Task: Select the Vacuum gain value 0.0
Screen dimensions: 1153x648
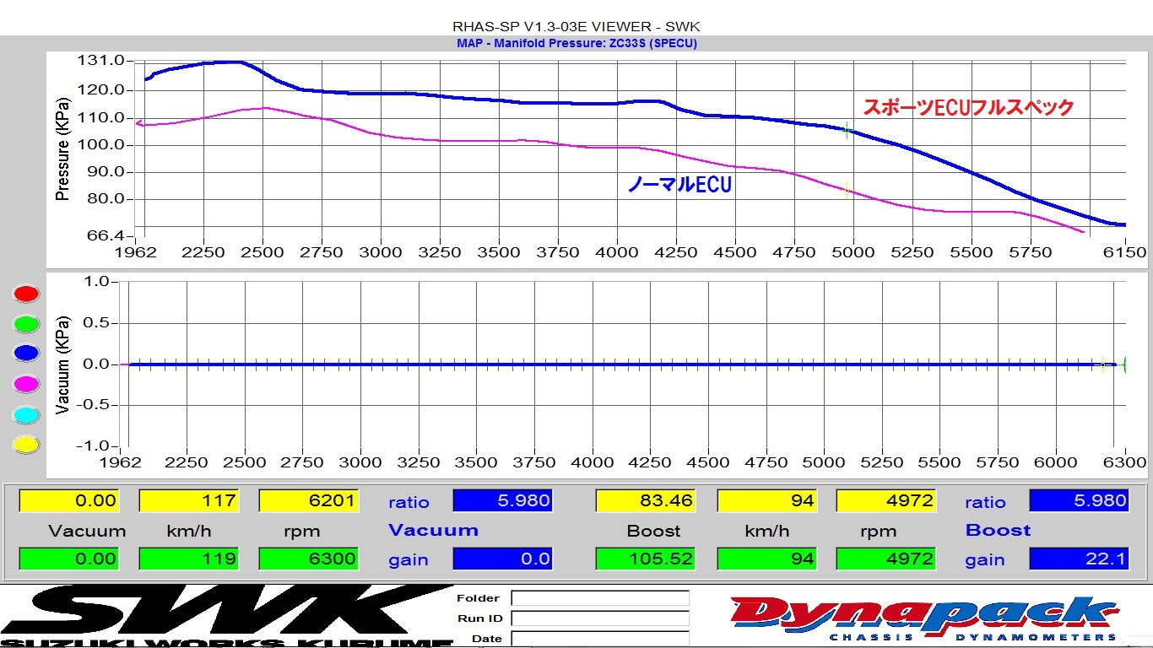Action: coord(502,559)
